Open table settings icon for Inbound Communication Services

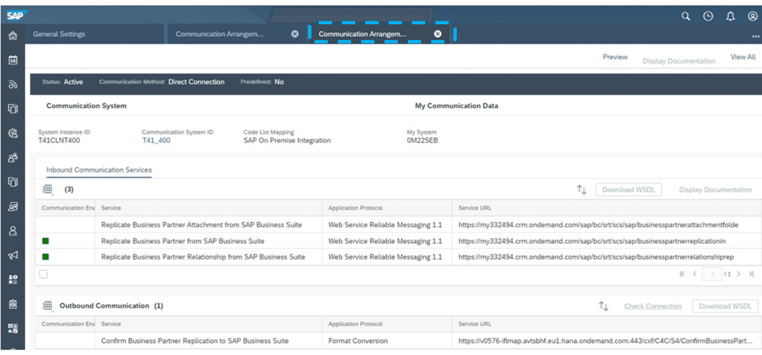(x=48, y=189)
